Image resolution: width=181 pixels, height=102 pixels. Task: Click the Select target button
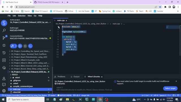pyautogui.click(x=170, y=88)
